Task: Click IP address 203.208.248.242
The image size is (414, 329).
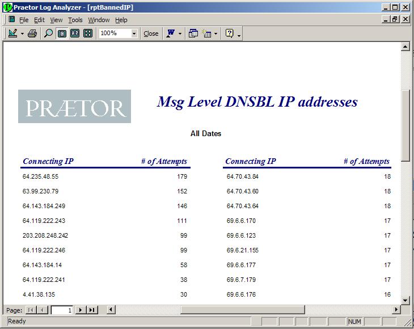Action: 45,235
